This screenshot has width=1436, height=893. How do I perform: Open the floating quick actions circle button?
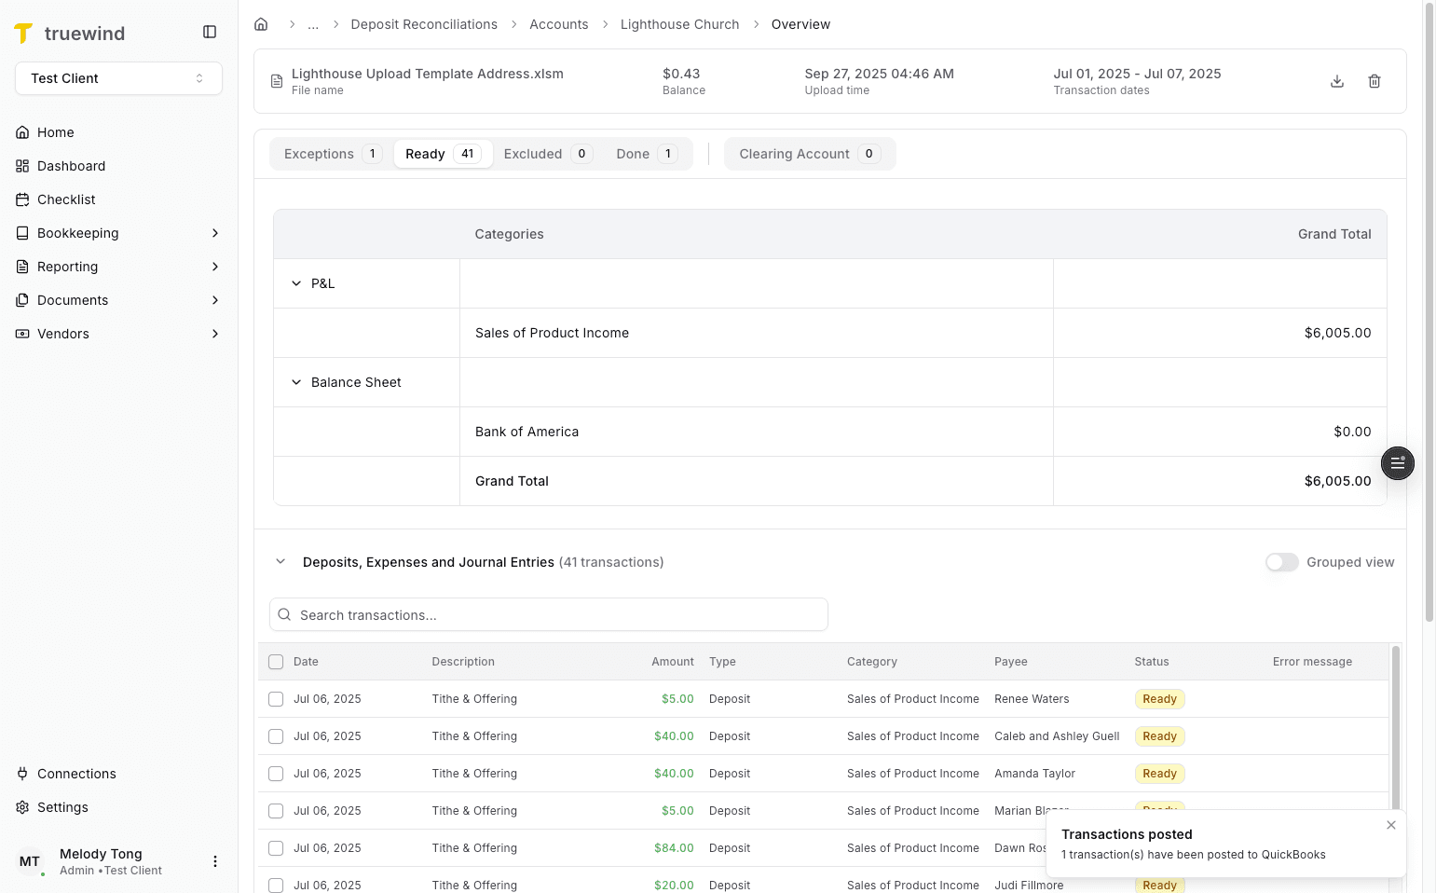(x=1397, y=463)
